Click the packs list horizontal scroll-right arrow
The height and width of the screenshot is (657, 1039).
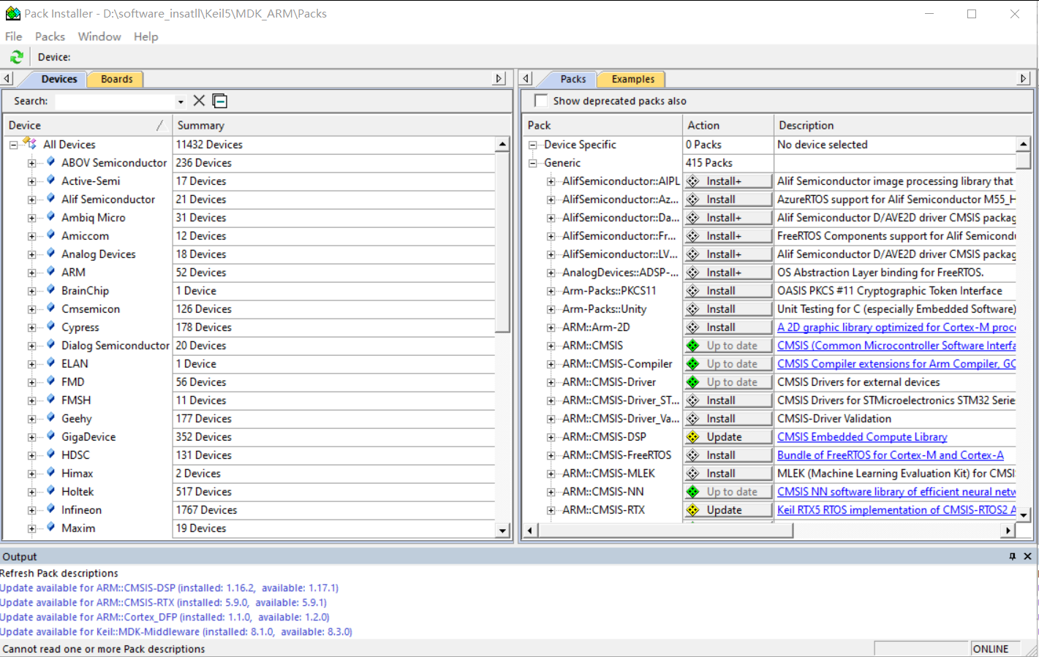point(1009,531)
